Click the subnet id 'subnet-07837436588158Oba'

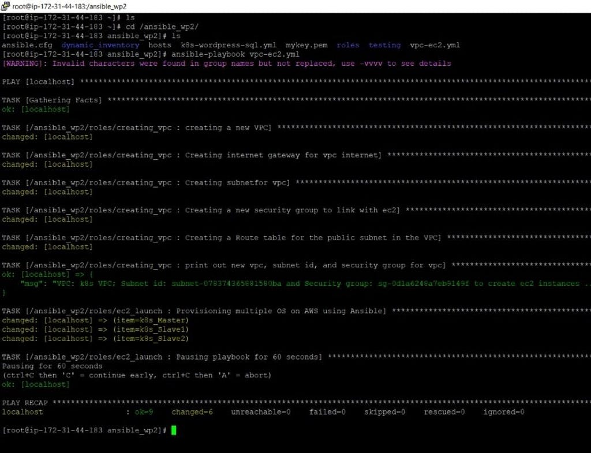click(x=226, y=283)
